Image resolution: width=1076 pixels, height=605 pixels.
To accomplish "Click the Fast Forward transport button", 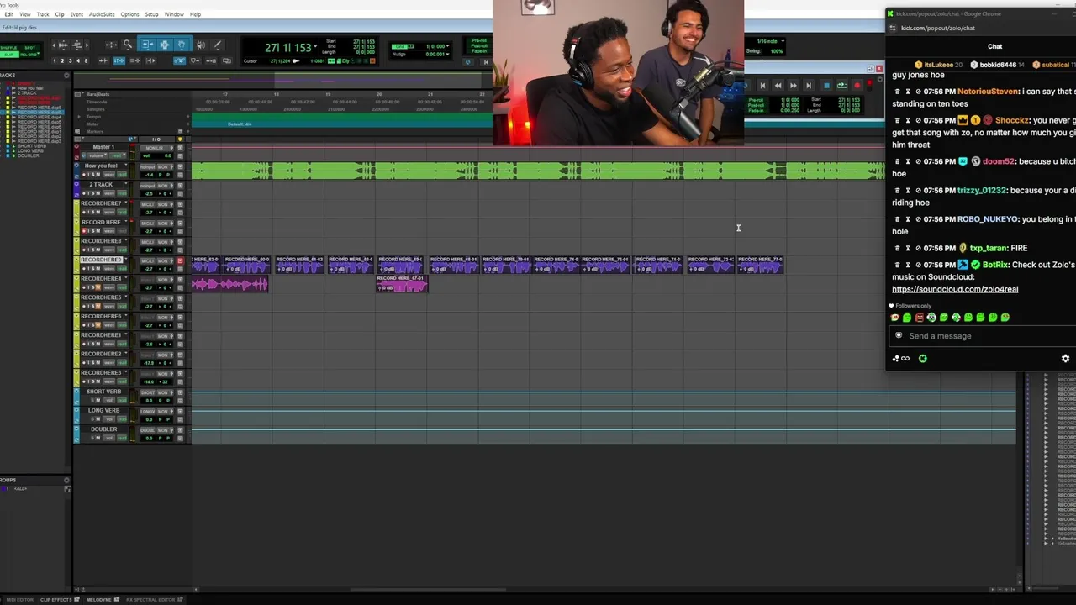I will (x=794, y=86).
